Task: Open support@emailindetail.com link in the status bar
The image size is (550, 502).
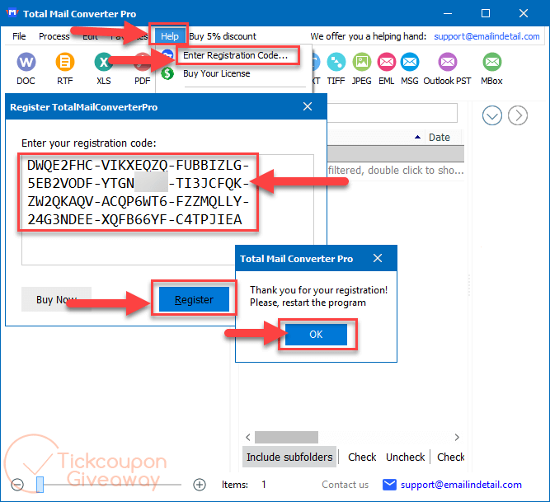Action: coord(461,485)
